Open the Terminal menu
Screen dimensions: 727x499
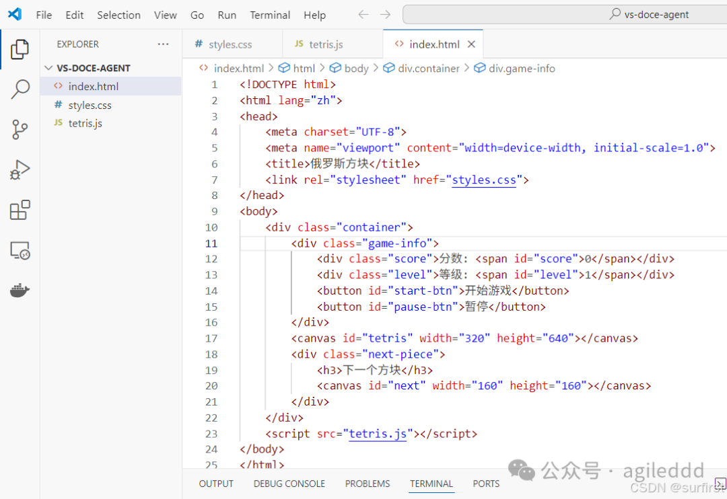pos(270,15)
